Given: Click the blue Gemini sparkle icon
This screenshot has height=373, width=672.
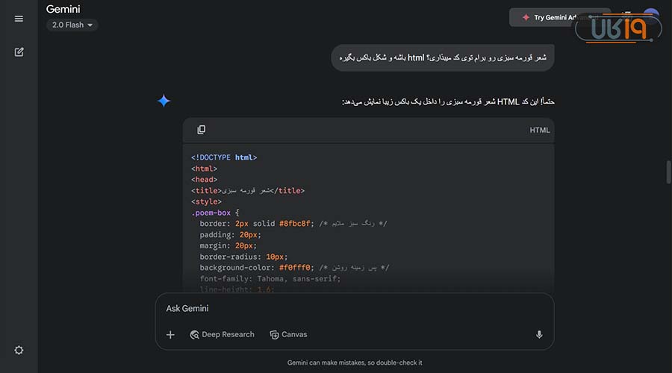Looking at the screenshot, I should 164,101.
